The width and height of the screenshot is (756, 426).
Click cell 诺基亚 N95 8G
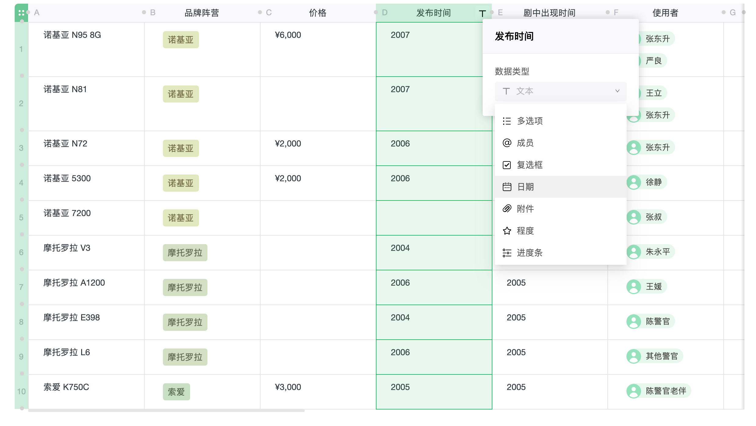pos(86,49)
